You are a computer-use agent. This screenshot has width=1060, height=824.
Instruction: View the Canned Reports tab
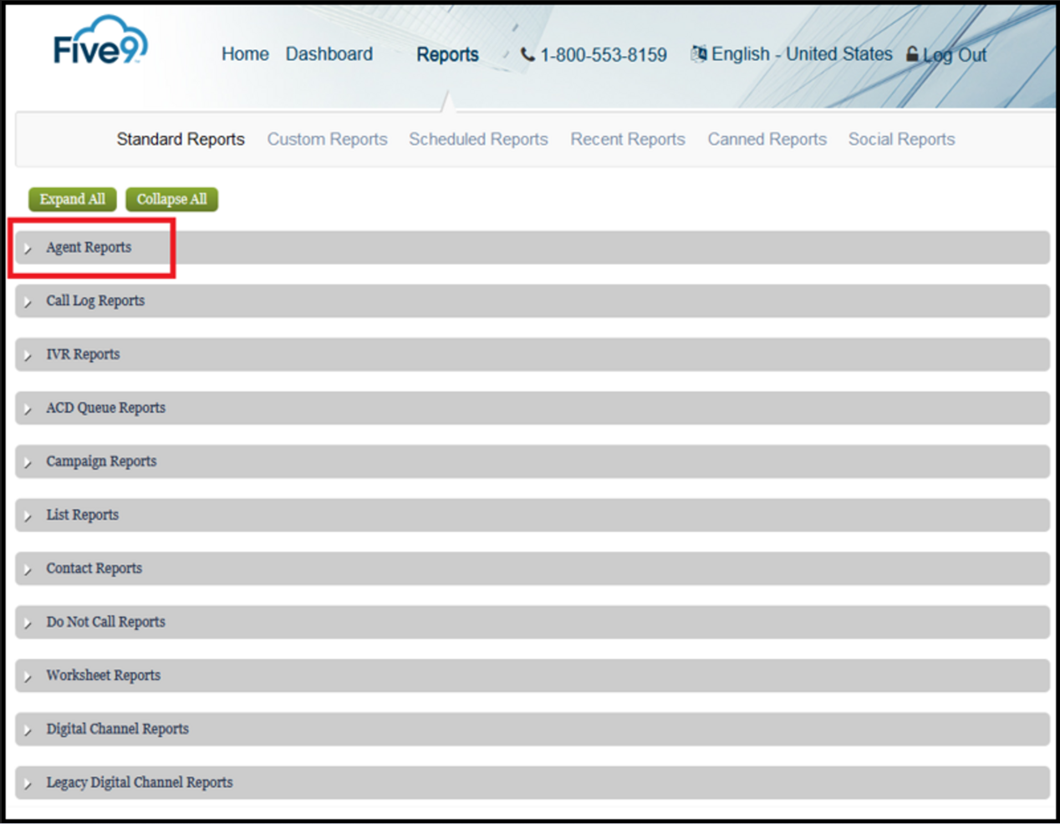point(767,139)
